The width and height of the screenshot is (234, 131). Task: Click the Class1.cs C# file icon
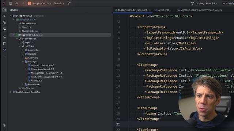coord(20,27)
